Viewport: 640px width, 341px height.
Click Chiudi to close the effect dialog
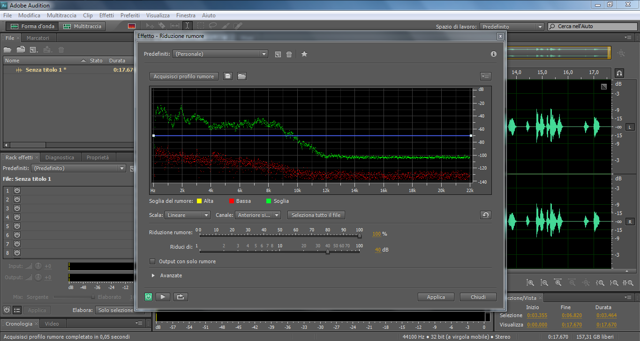click(x=478, y=297)
